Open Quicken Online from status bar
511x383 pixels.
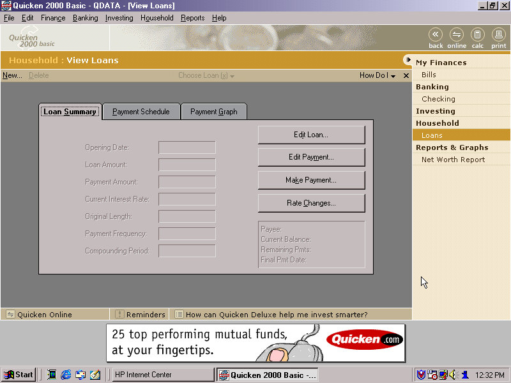coord(44,314)
